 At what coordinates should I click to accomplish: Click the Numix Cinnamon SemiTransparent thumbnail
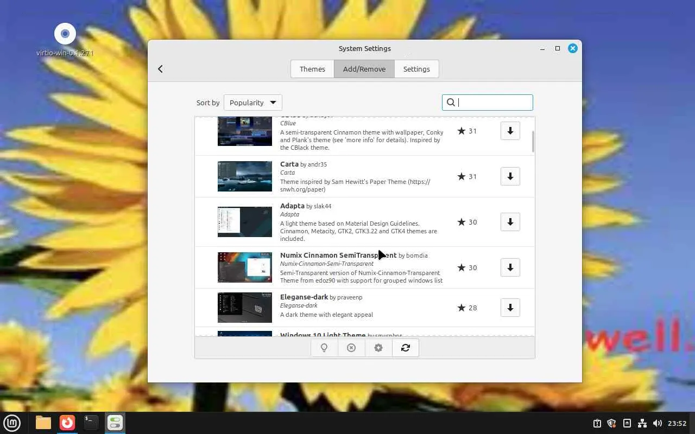click(245, 267)
